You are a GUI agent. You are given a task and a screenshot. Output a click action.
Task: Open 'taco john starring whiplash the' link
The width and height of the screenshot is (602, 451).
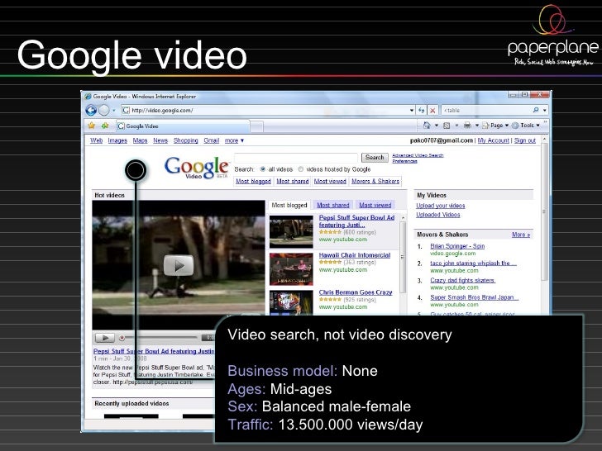(473, 263)
